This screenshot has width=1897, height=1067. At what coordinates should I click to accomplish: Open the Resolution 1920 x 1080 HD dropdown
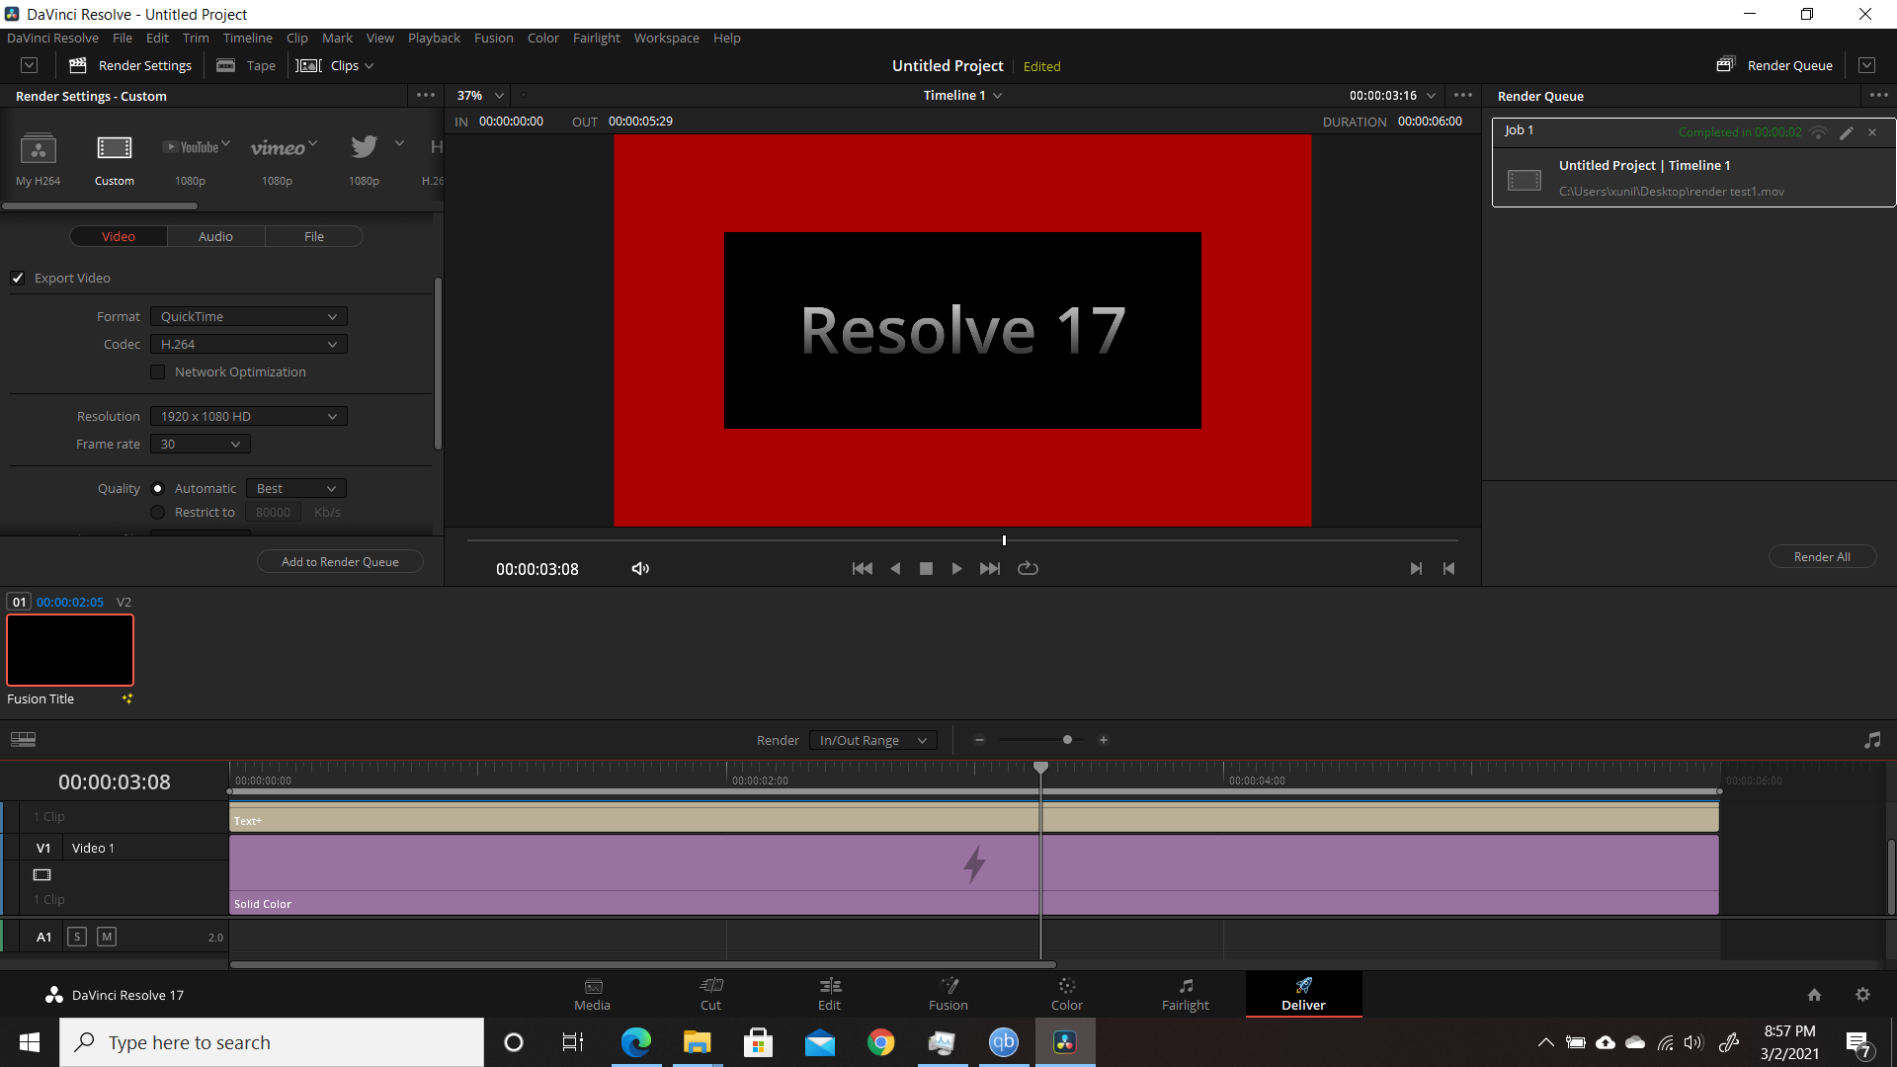click(249, 416)
